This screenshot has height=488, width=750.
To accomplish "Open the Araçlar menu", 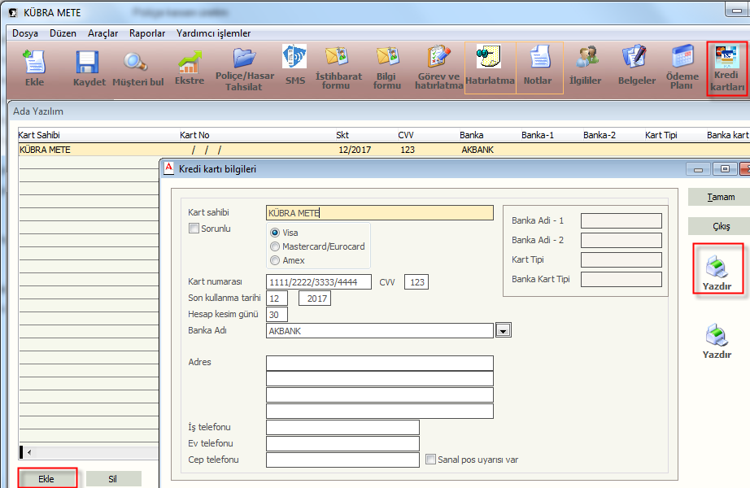I will pyautogui.click(x=103, y=33).
